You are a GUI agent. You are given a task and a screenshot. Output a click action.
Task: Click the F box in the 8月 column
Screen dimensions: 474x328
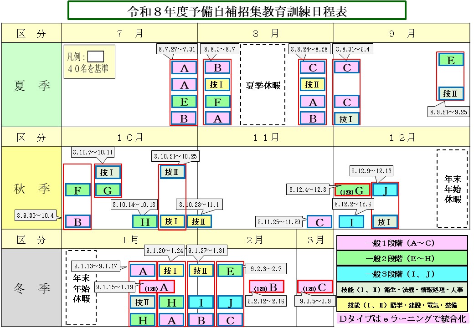point(218,102)
